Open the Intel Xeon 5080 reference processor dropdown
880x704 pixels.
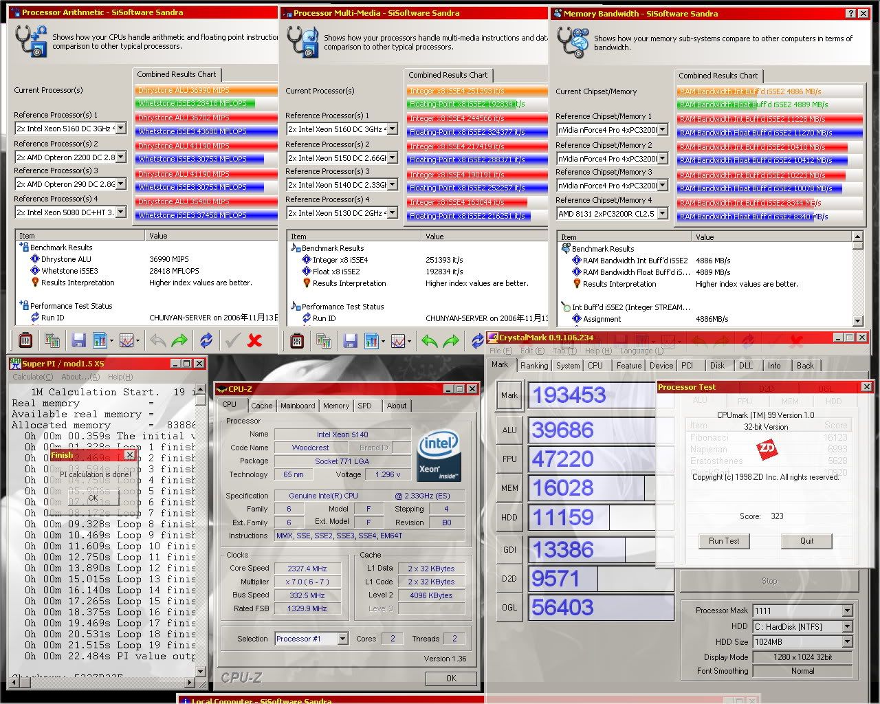pos(121,212)
